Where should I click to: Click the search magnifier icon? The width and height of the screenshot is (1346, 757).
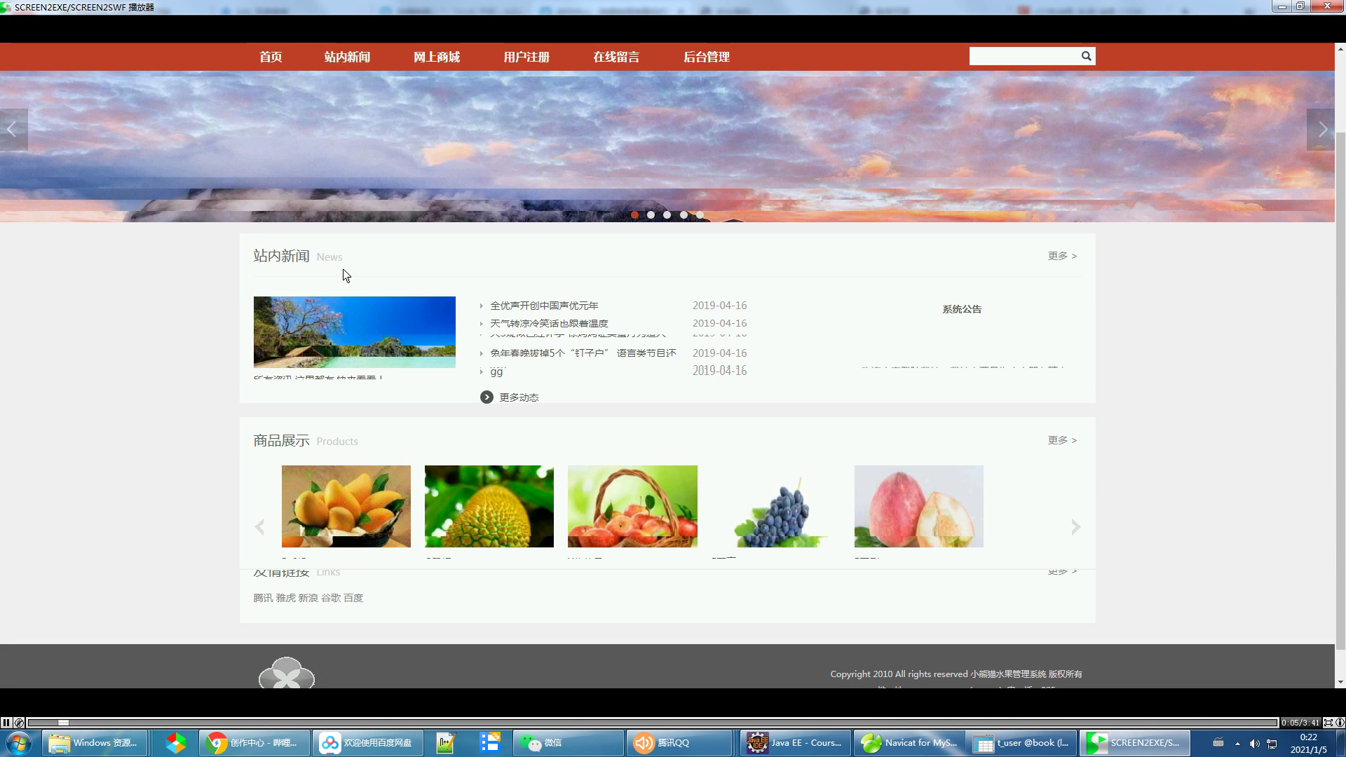[x=1086, y=56]
